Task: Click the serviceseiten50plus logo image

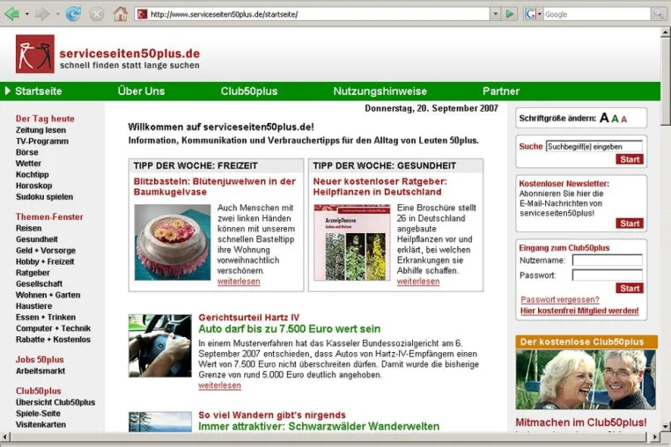Action: tap(35, 54)
